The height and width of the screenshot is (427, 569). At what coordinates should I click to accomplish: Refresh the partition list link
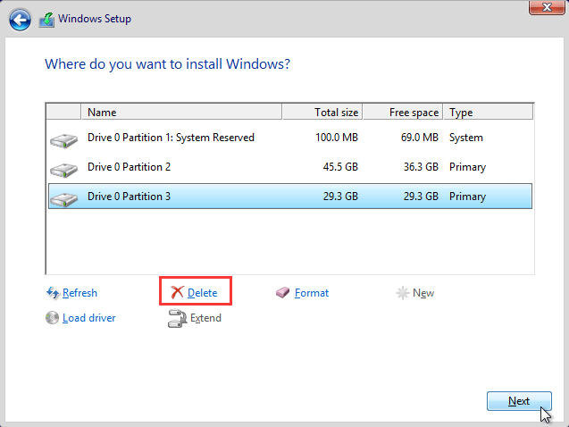click(79, 293)
